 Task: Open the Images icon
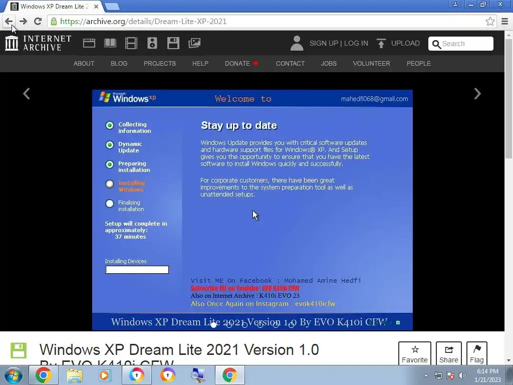[194, 43]
